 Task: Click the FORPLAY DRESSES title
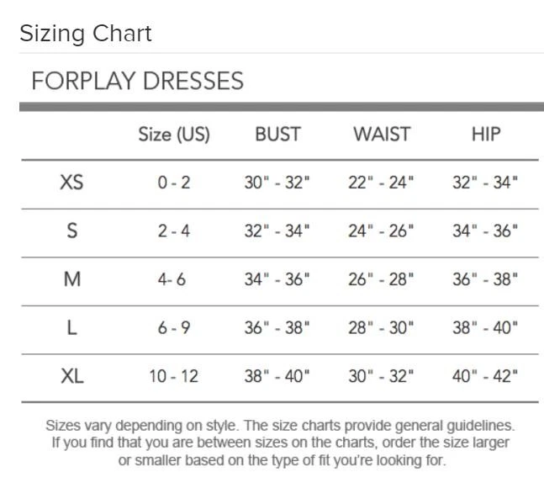click(x=137, y=81)
